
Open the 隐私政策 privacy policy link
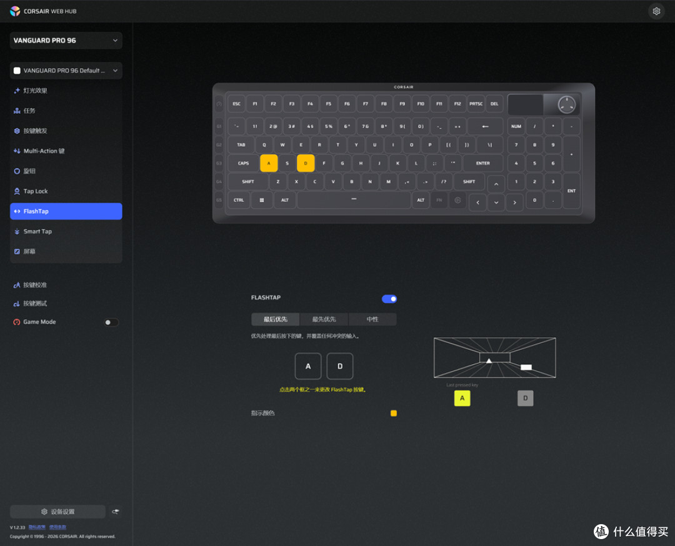(37, 527)
